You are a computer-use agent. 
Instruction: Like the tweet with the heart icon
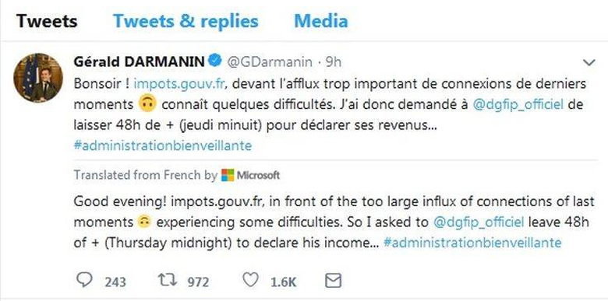(x=250, y=280)
